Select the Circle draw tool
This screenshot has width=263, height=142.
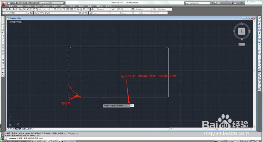(3, 36)
